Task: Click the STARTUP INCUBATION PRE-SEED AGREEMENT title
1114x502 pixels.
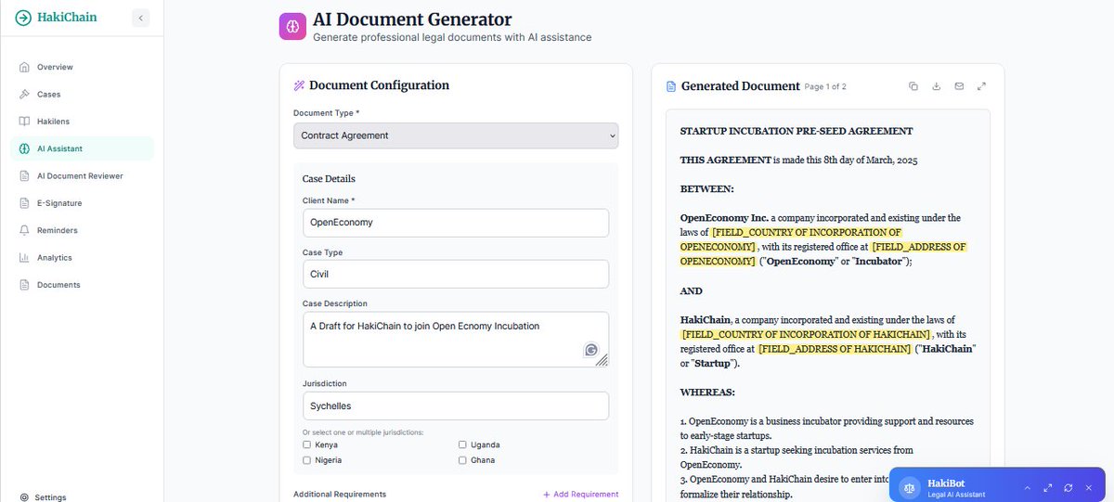Action: point(797,132)
